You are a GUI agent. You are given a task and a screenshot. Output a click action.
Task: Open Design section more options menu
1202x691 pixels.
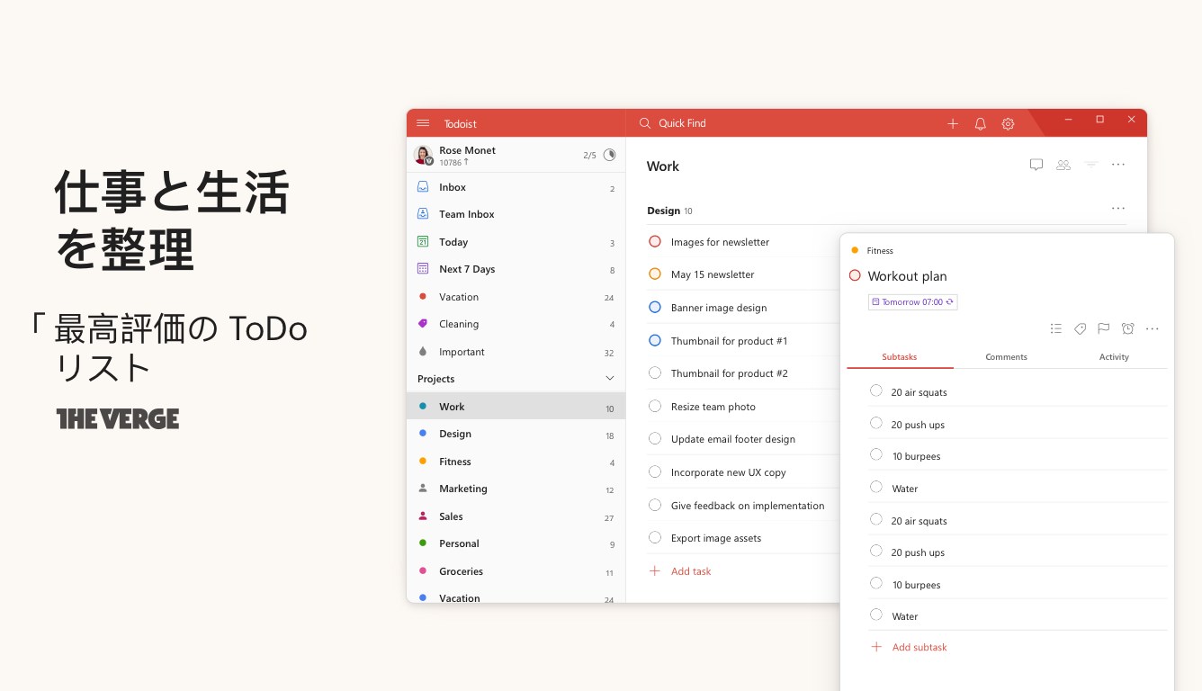1118,209
